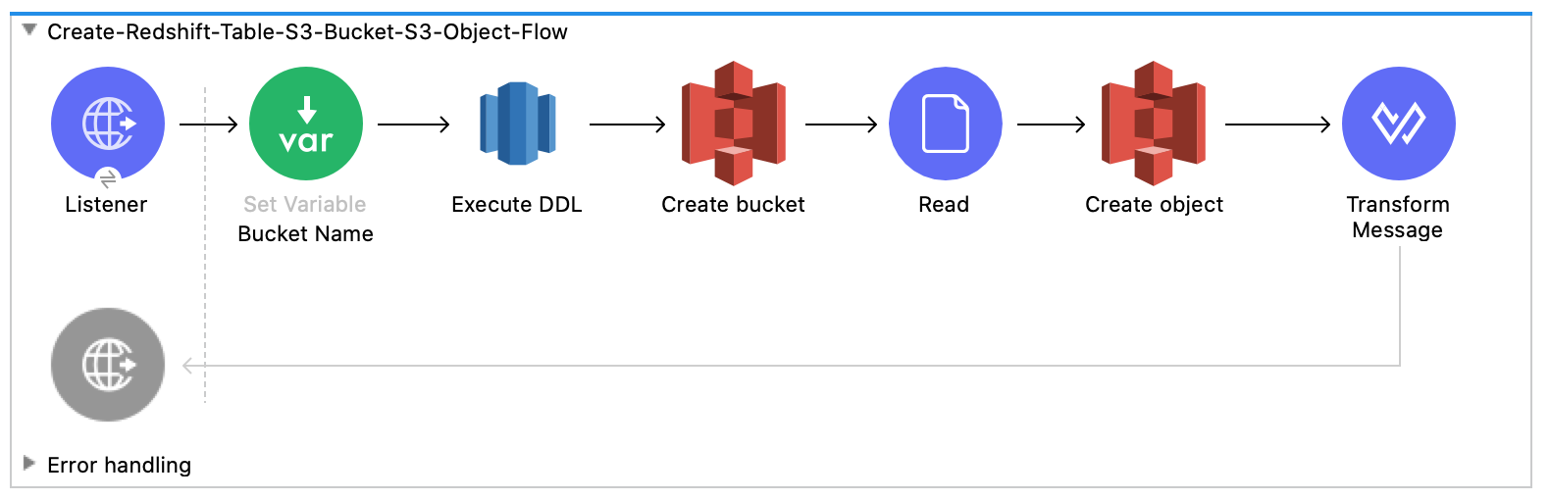Viewport: 1550px width, 500px height.
Task: Collapse the Create-Redshift-Table flow triangle
Action: [29, 30]
